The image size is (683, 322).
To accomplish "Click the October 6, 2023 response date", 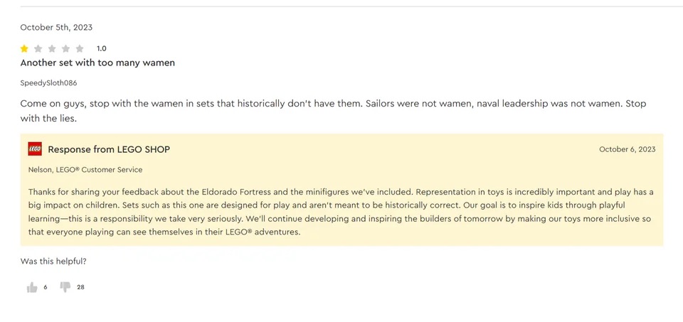I will [x=627, y=149].
